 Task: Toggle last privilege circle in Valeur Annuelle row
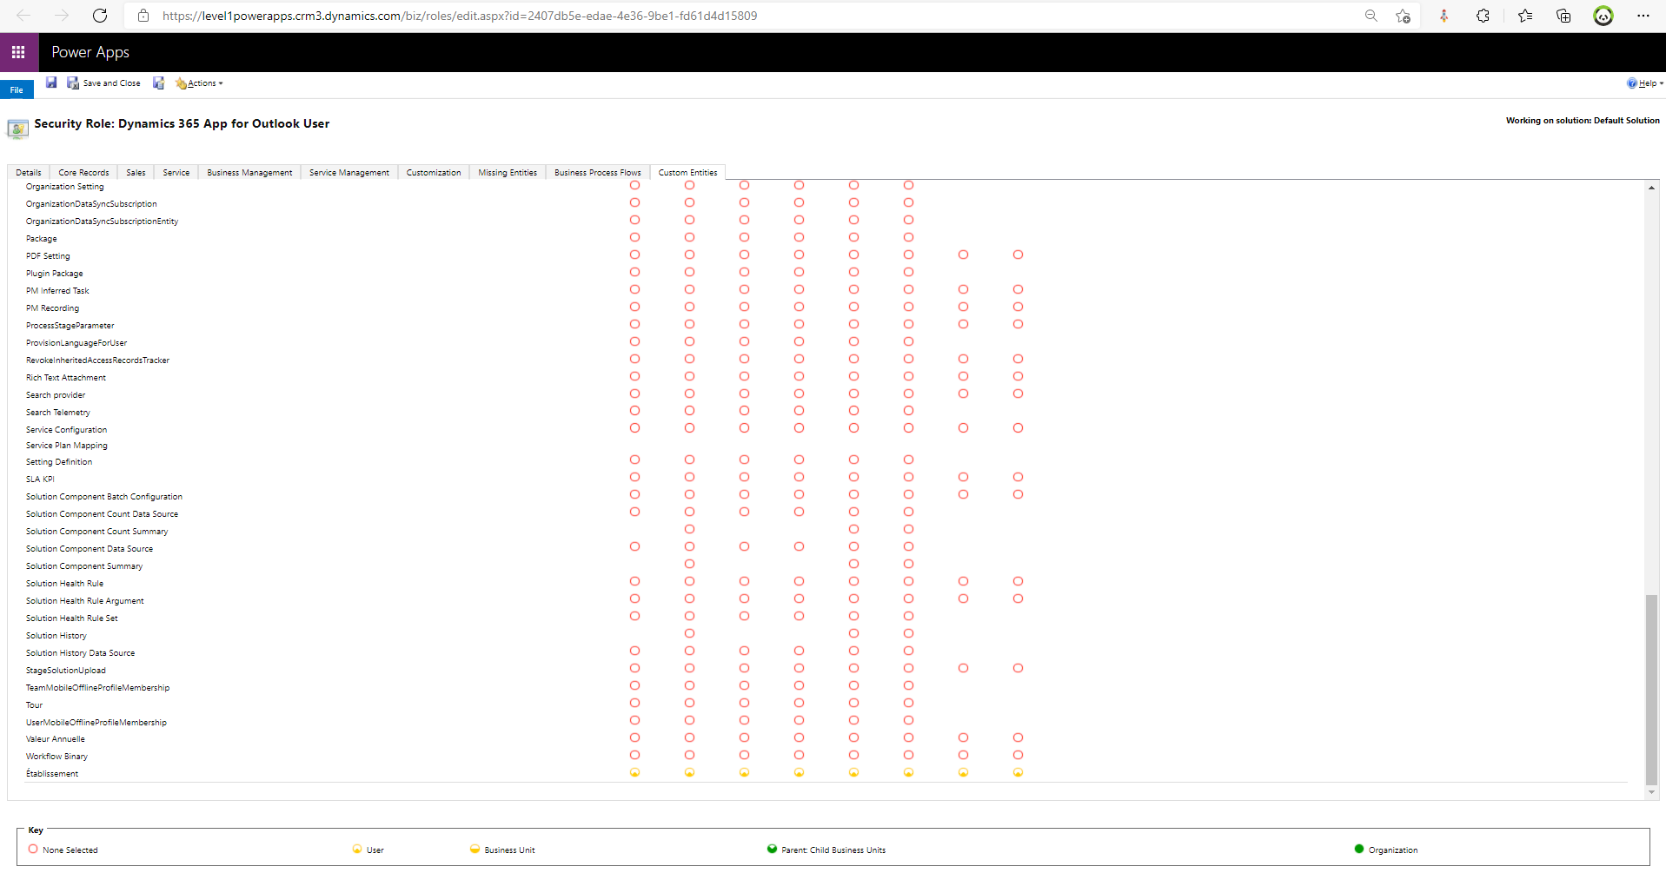click(1018, 737)
